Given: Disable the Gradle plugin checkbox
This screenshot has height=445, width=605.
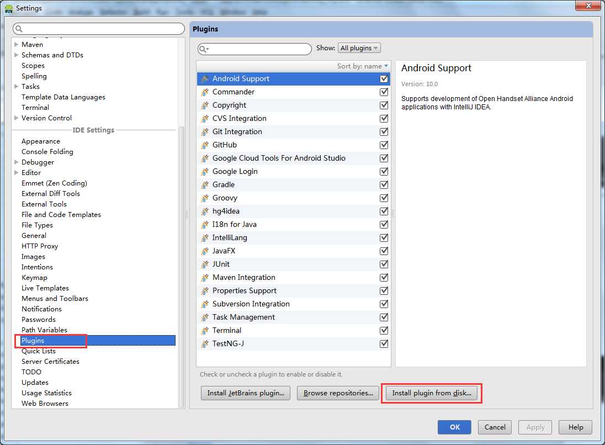Looking at the screenshot, I should click(384, 185).
